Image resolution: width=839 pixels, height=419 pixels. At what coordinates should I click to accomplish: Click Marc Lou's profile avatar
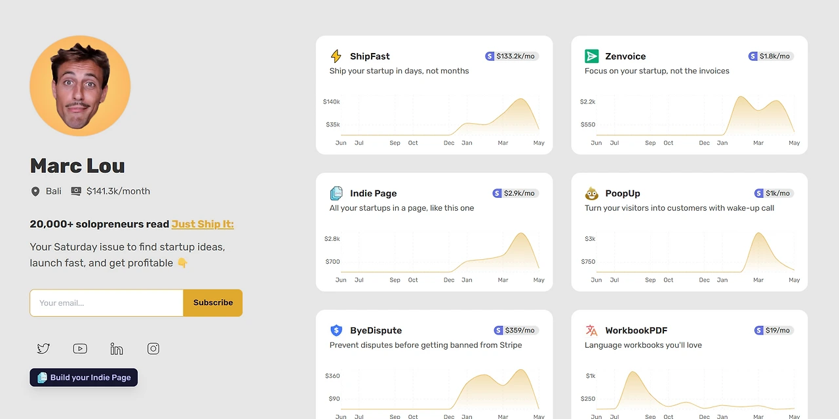(x=80, y=86)
